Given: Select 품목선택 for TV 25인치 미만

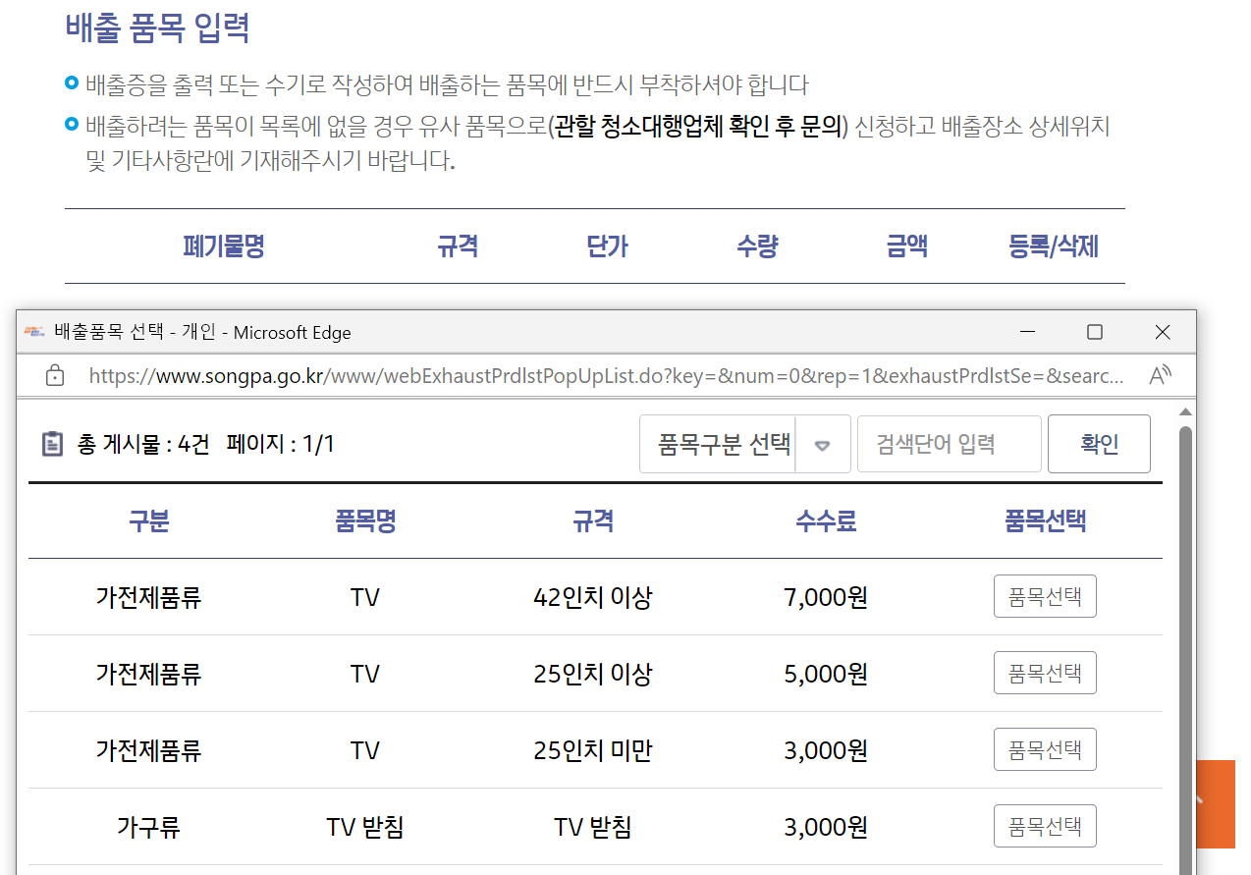Looking at the screenshot, I should tap(1044, 749).
